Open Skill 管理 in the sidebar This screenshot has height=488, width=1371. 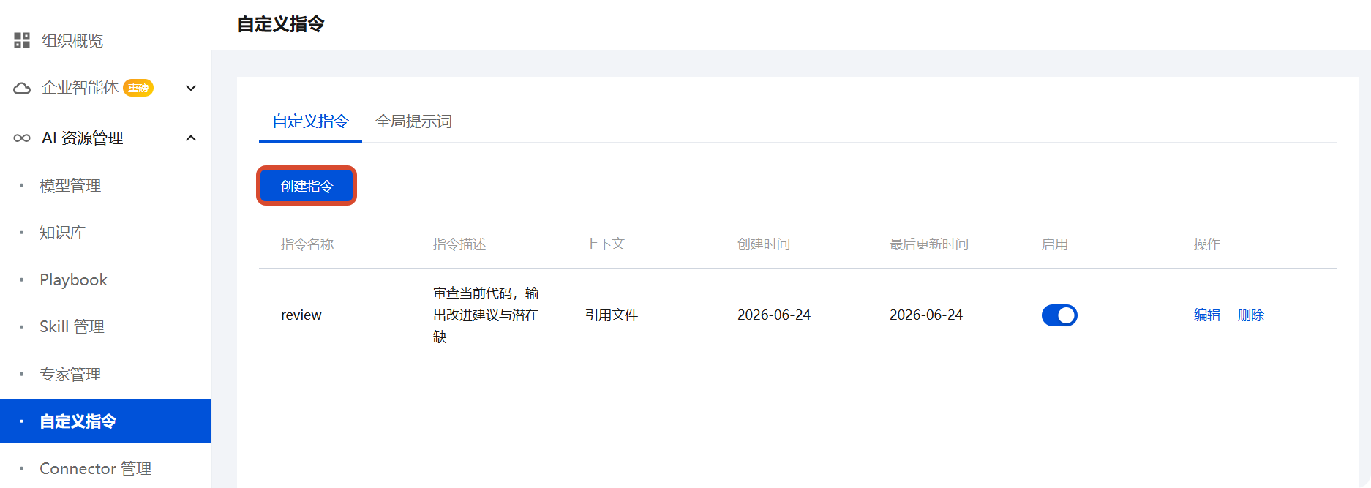coord(72,326)
